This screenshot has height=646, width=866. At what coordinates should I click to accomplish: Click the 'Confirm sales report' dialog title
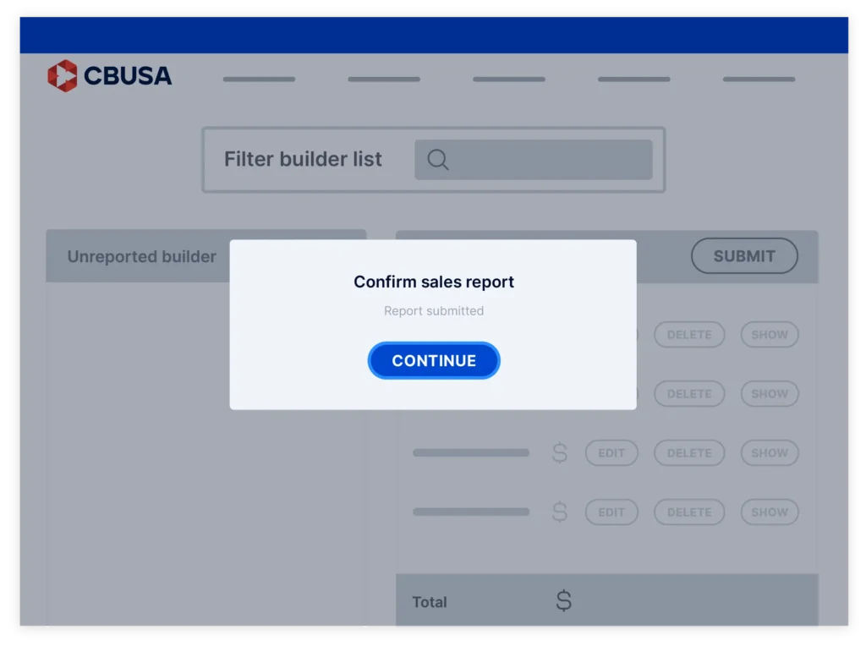click(x=434, y=282)
